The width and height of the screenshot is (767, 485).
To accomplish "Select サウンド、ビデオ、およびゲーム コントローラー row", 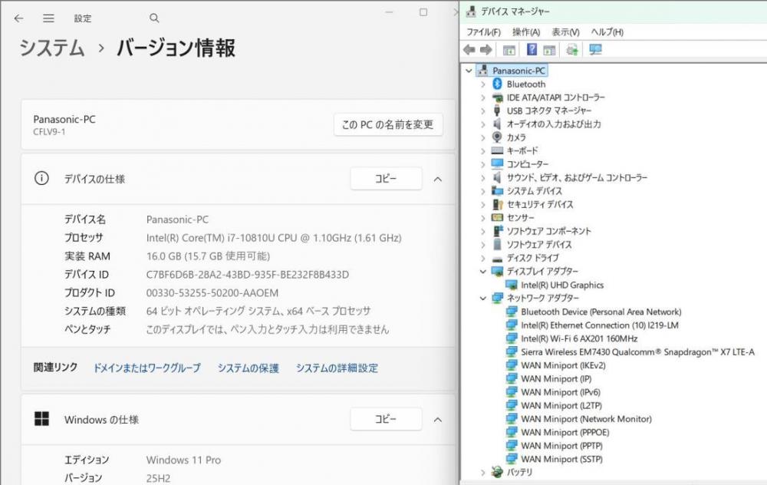I will [577, 177].
